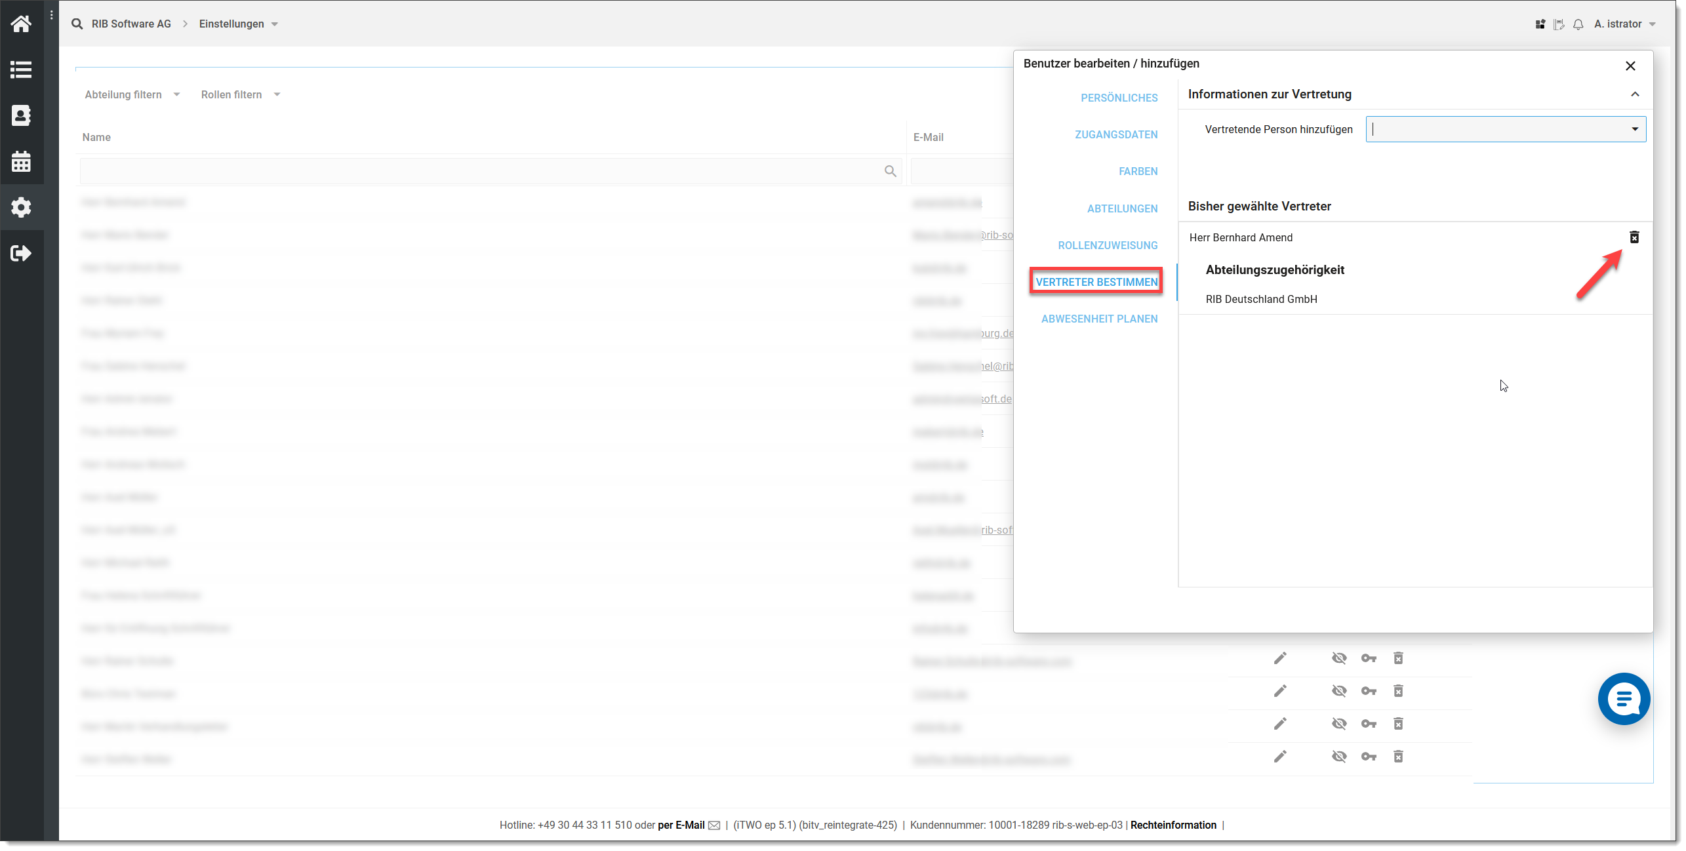Select VERTRETER BESTIMMEN tab
1686x851 pixels.
(x=1096, y=282)
